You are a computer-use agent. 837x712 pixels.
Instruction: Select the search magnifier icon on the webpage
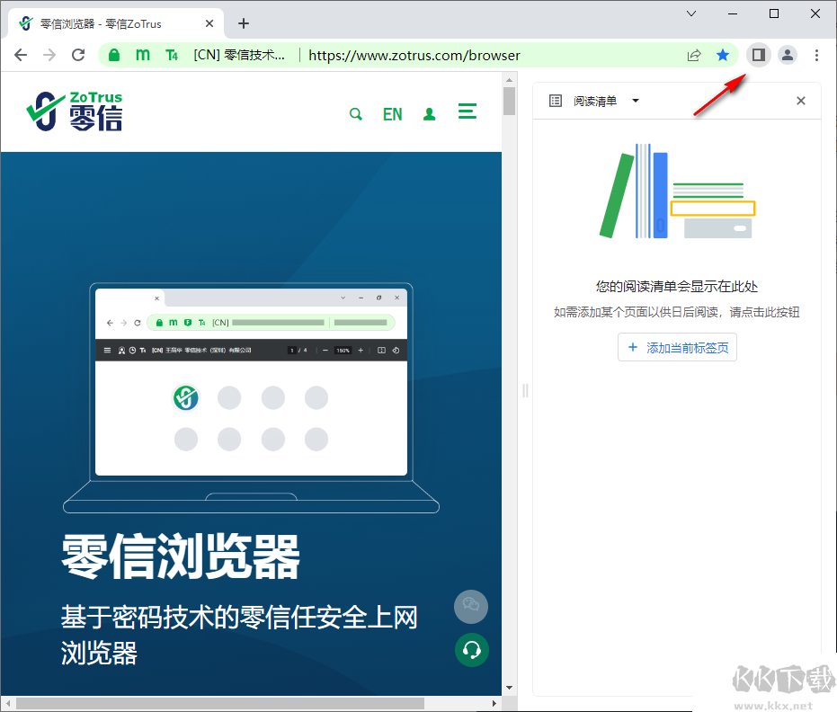355,113
